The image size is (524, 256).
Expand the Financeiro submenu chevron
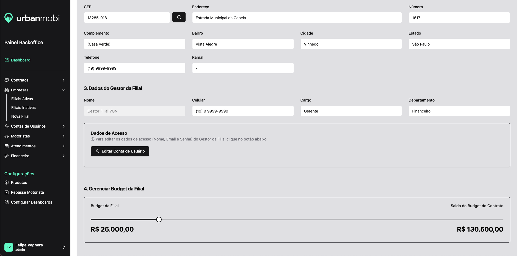pyautogui.click(x=64, y=156)
